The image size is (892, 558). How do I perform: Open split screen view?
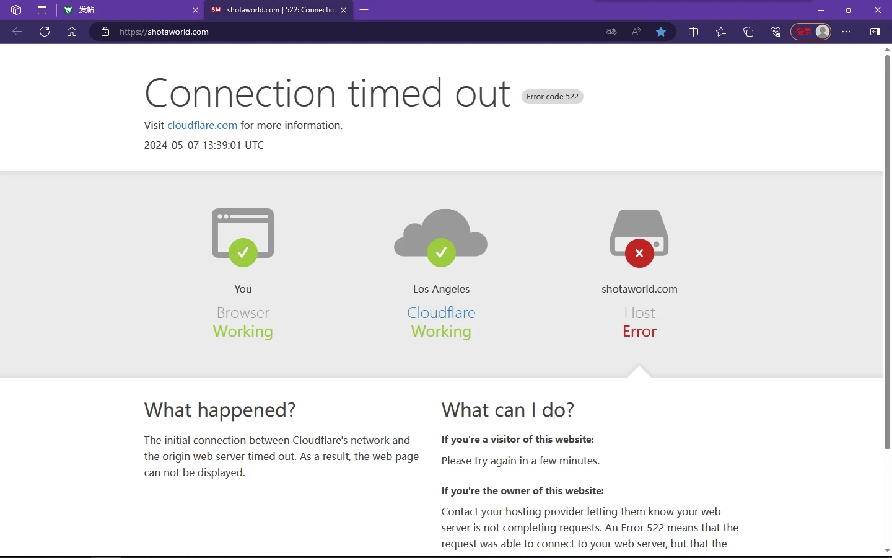pyautogui.click(x=694, y=32)
